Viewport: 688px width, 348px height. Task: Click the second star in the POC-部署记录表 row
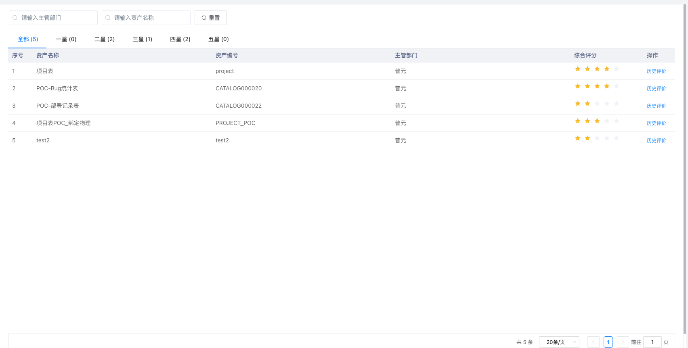pyautogui.click(x=587, y=104)
